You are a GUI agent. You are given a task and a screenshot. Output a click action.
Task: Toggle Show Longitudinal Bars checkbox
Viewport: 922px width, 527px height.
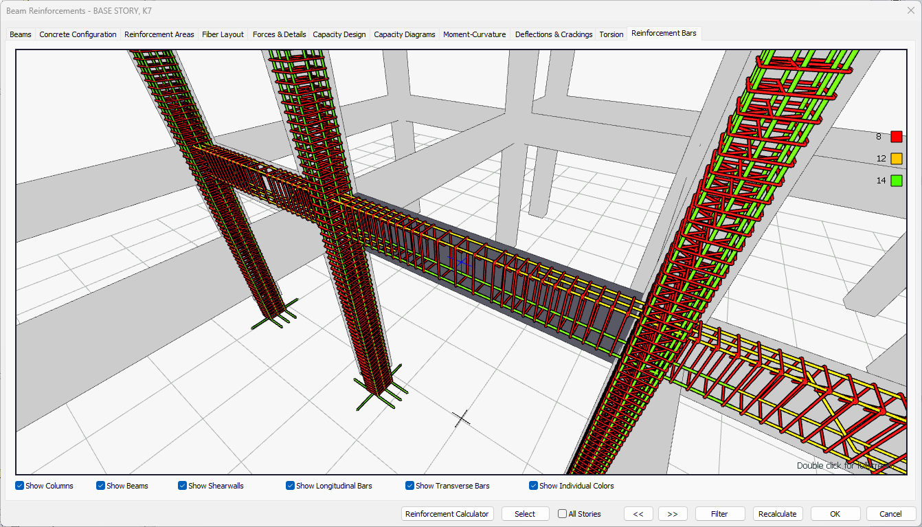coord(291,486)
